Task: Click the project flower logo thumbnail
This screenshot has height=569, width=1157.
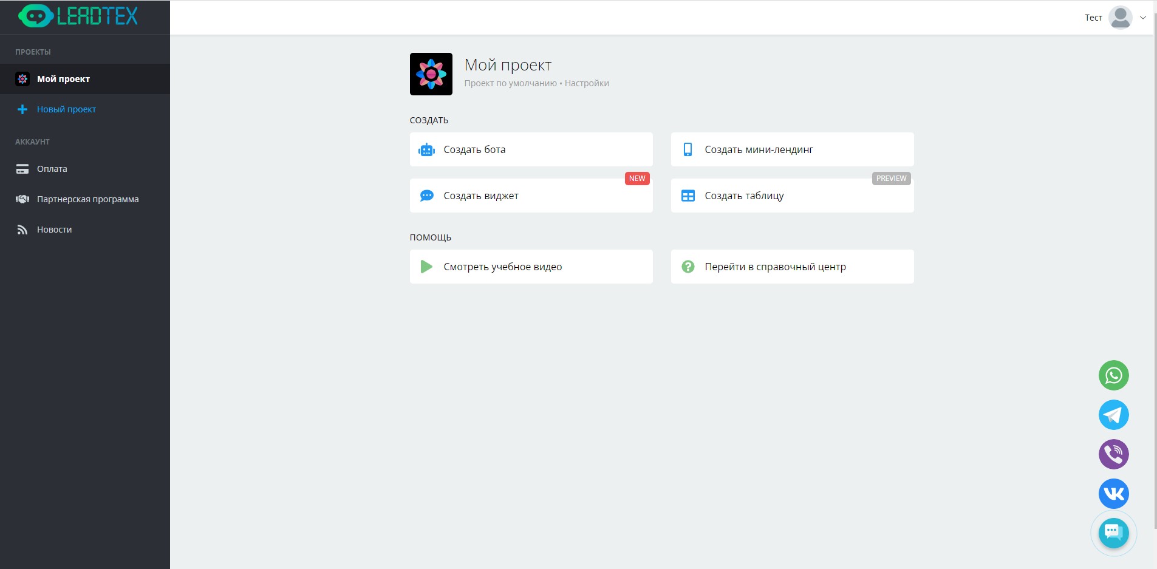Action: pyautogui.click(x=431, y=74)
